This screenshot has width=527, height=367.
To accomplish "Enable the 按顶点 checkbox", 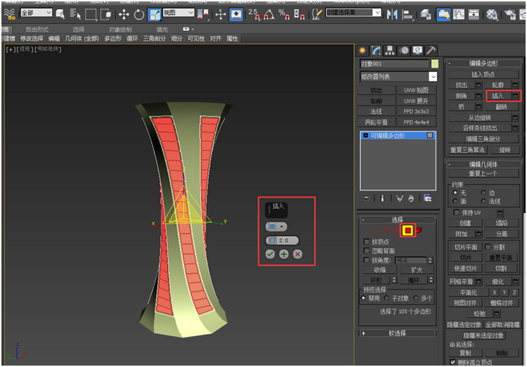I will [x=367, y=241].
